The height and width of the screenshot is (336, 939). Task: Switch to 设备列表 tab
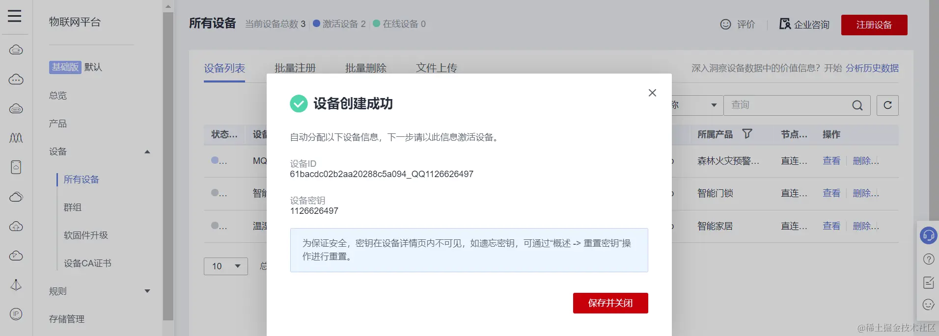[224, 68]
